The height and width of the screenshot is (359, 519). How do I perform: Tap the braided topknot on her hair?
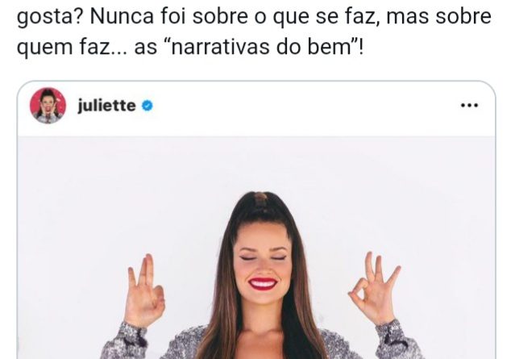coord(261,198)
